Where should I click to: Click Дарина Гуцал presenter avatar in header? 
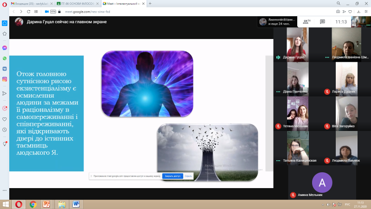pos(19,22)
